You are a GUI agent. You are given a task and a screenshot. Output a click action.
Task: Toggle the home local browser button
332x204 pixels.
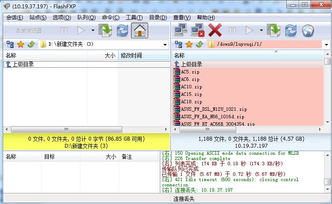139,30
